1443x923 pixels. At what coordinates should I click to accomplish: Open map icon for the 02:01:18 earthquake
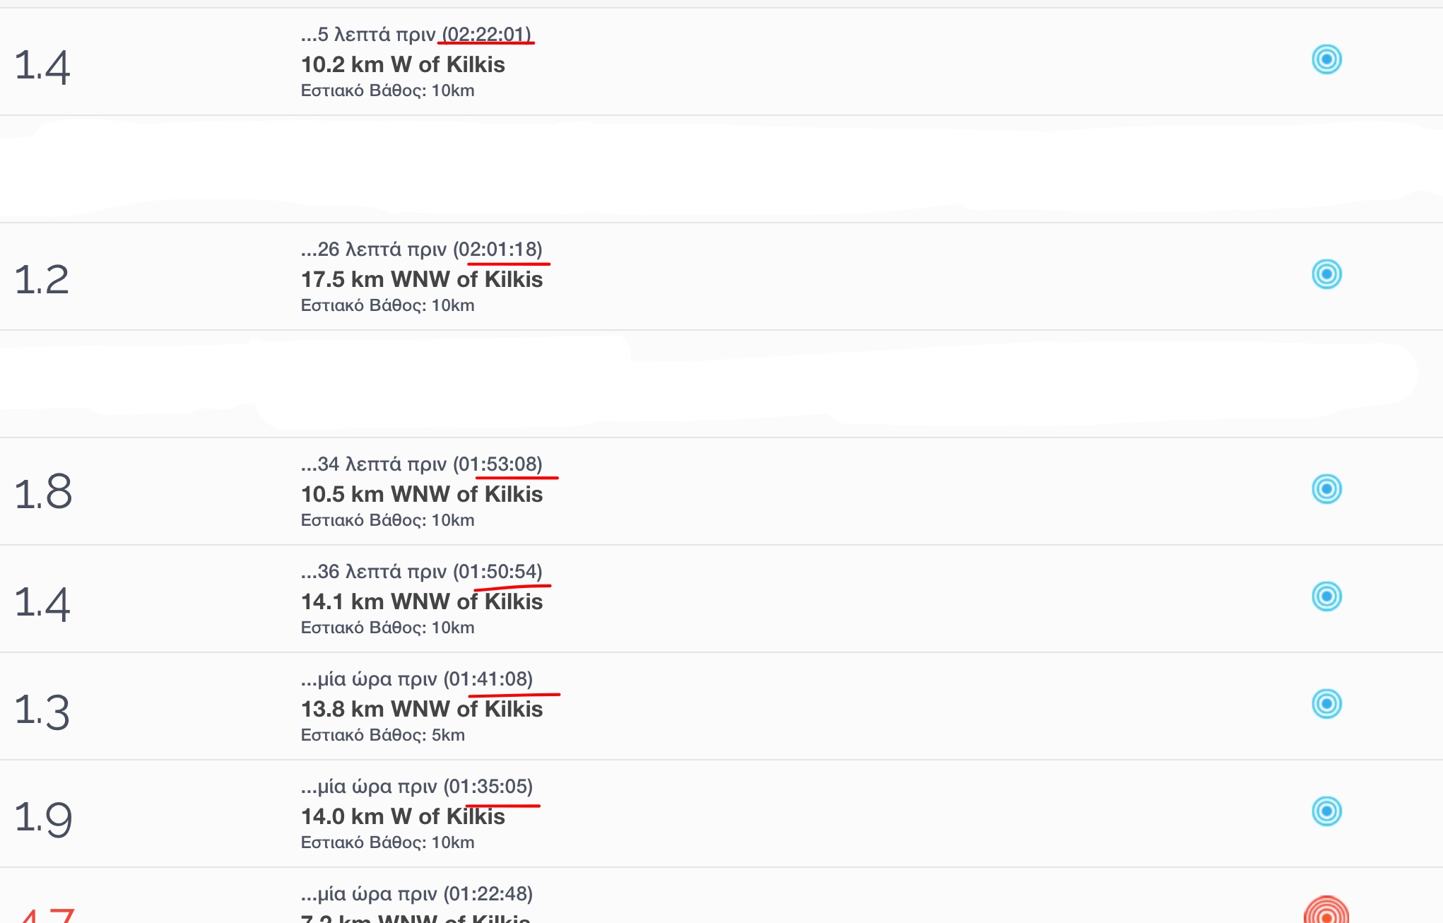(1326, 274)
